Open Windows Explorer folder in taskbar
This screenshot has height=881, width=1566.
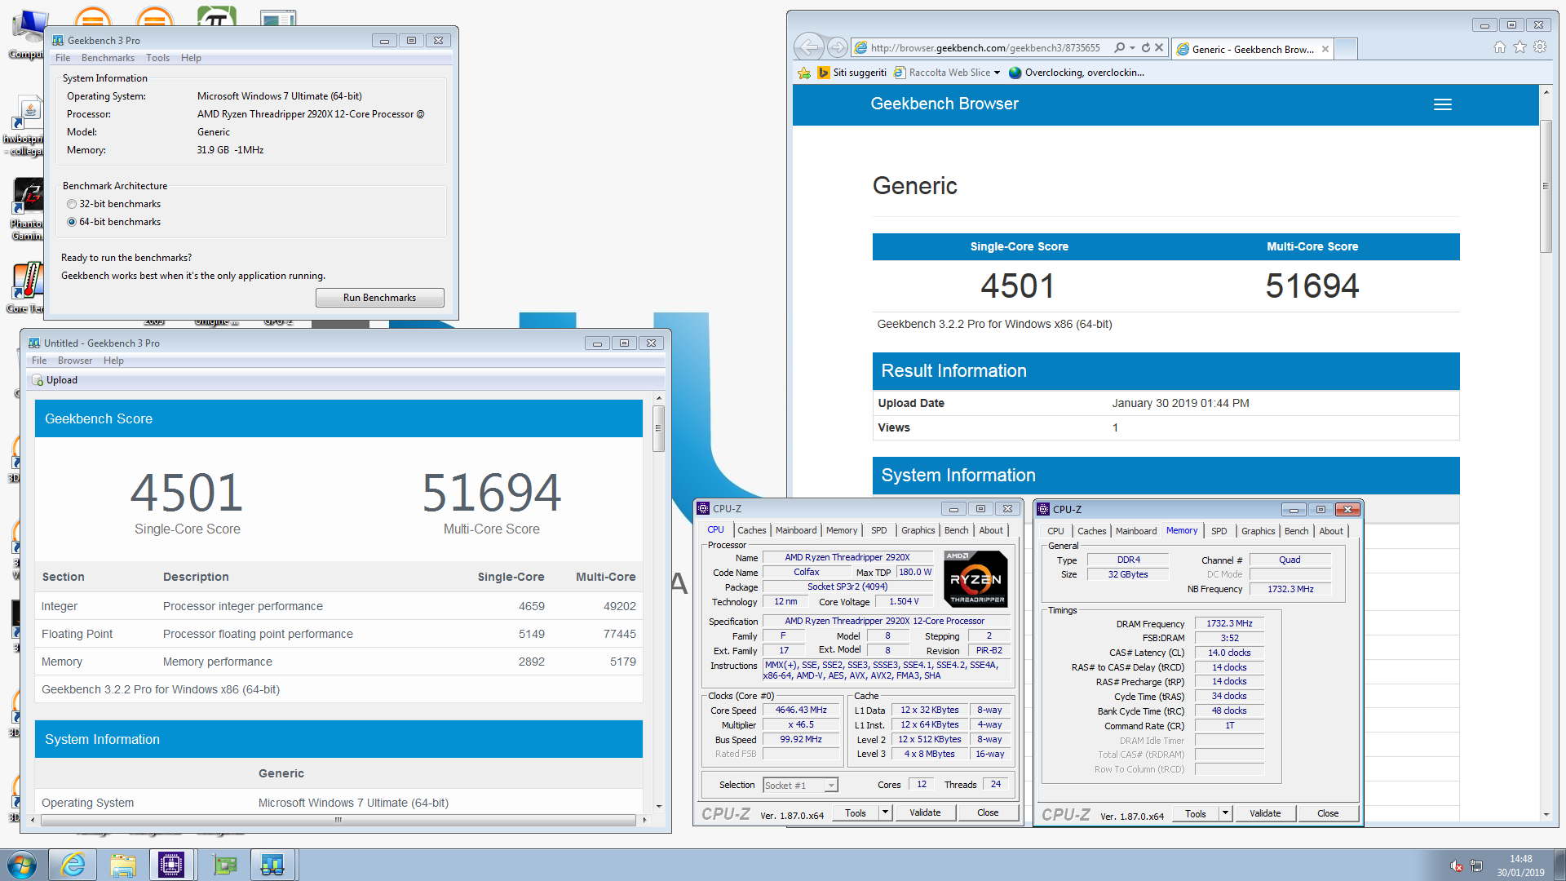(123, 865)
